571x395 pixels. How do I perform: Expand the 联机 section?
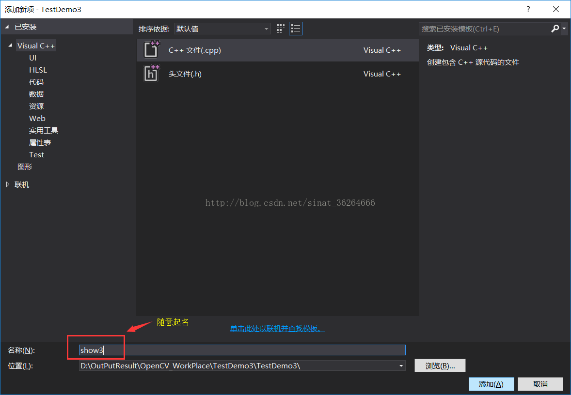8,184
